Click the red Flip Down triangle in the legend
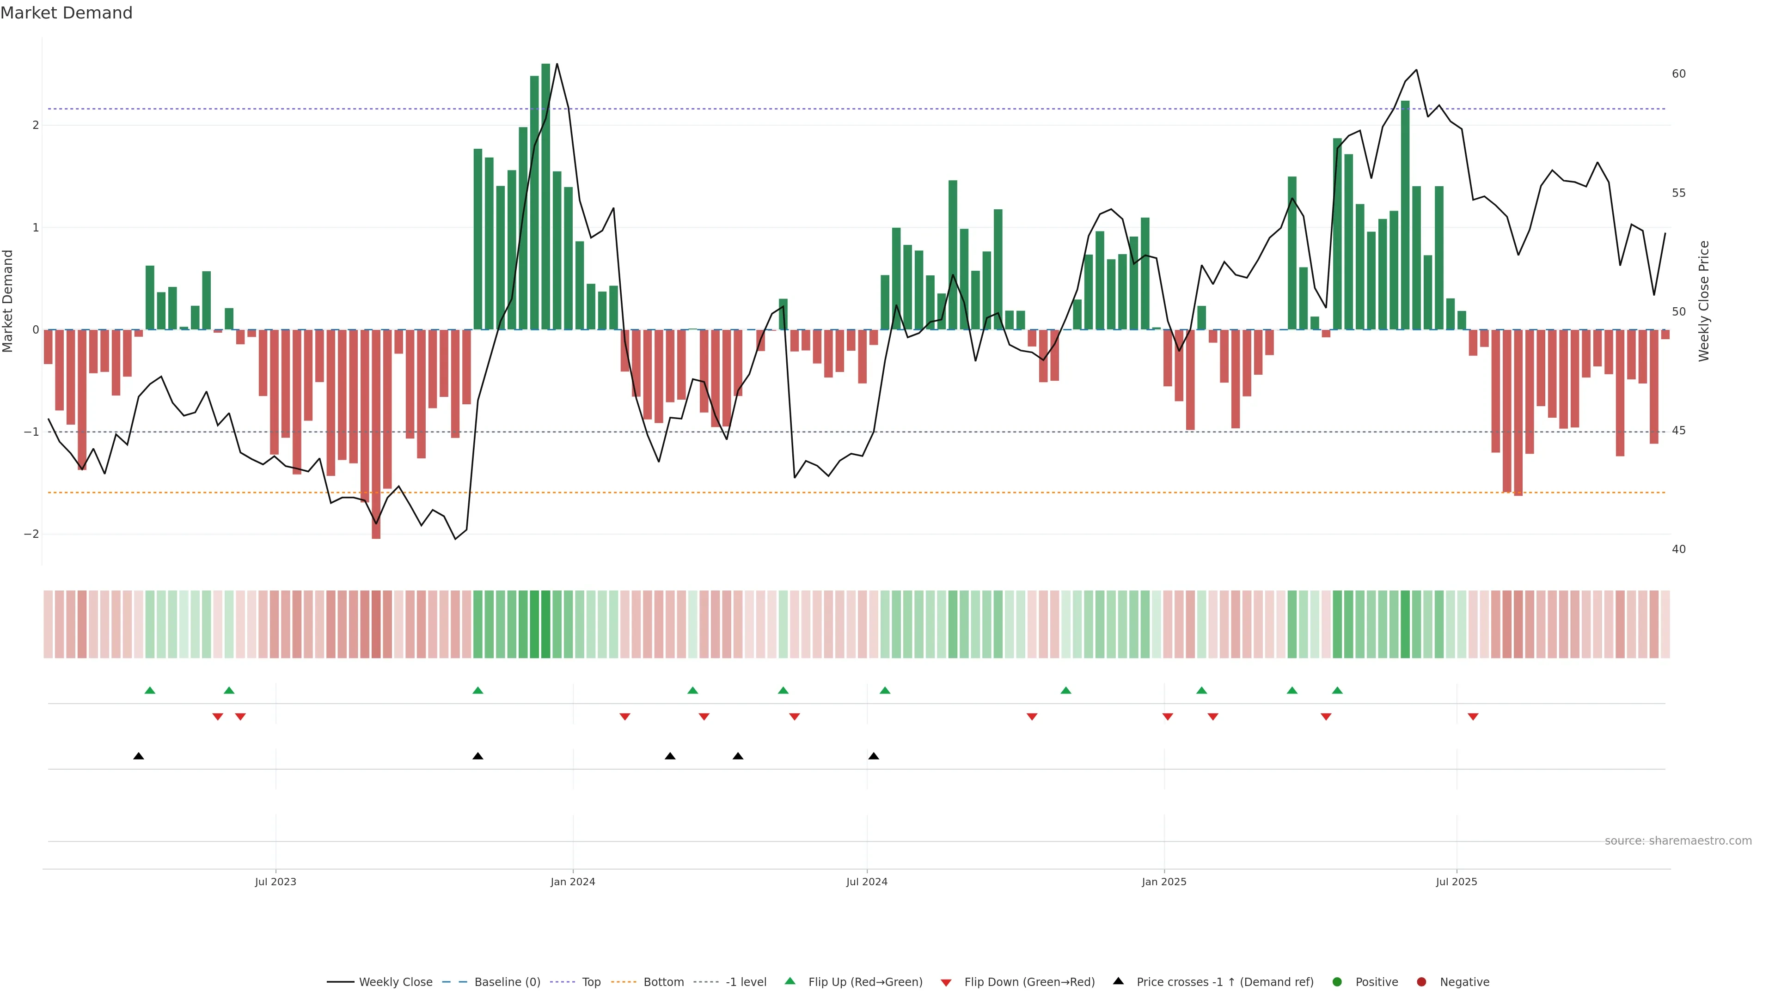This screenshot has width=1775, height=998. click(x=946, y=982)
